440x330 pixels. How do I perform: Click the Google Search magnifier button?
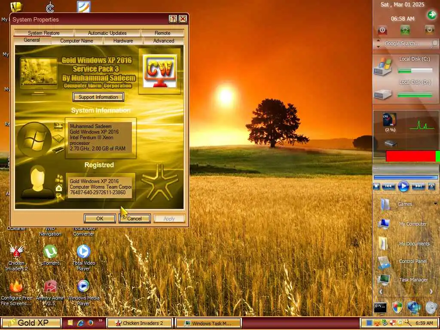point(434,43)
